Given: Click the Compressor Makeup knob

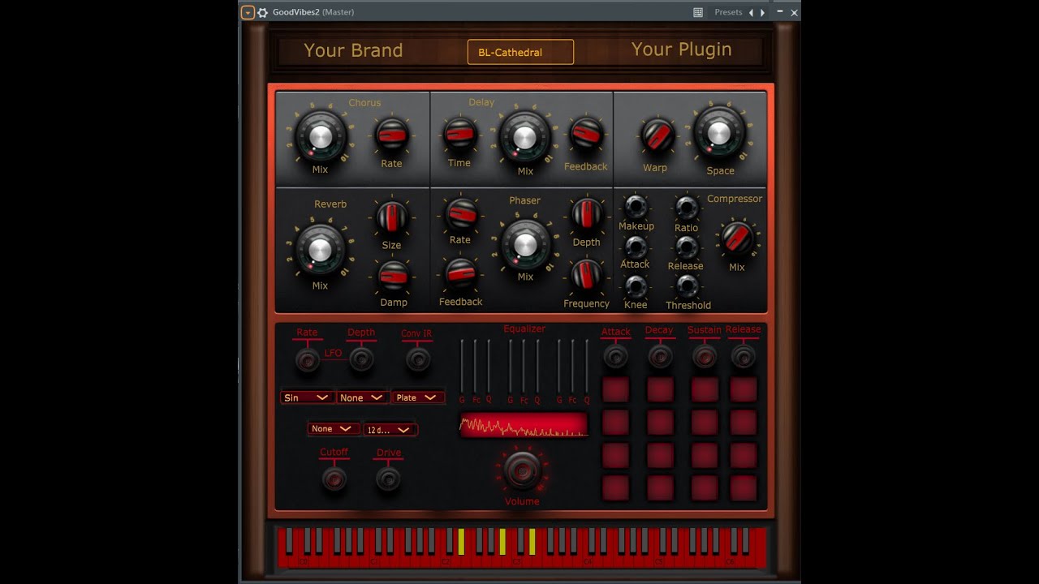Looking at the screenshot, I should click(x=636, y=206).
